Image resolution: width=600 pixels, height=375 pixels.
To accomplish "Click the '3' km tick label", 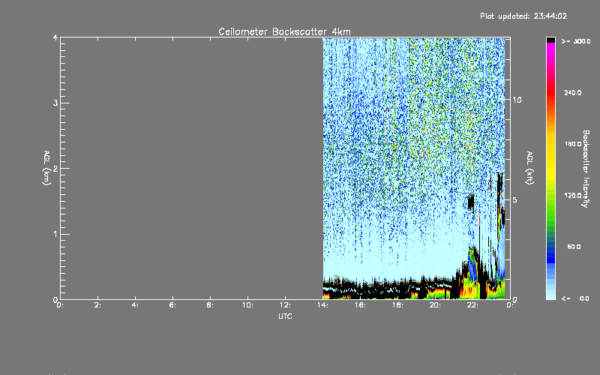I will (55, 103).
